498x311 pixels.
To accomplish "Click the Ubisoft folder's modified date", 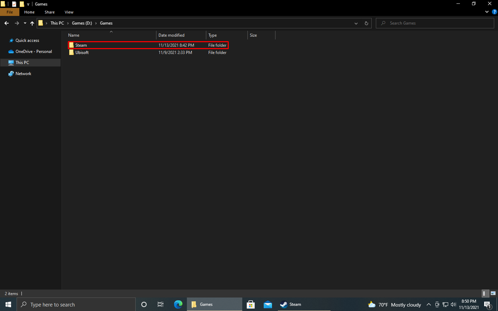I will click(x=175, y=53).
